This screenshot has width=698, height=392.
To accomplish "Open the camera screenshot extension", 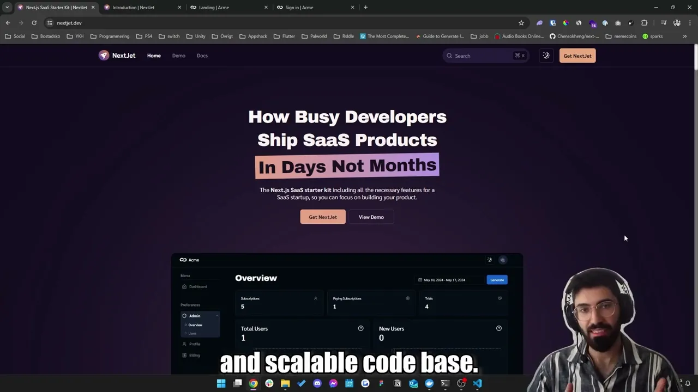I will [618, 23].
